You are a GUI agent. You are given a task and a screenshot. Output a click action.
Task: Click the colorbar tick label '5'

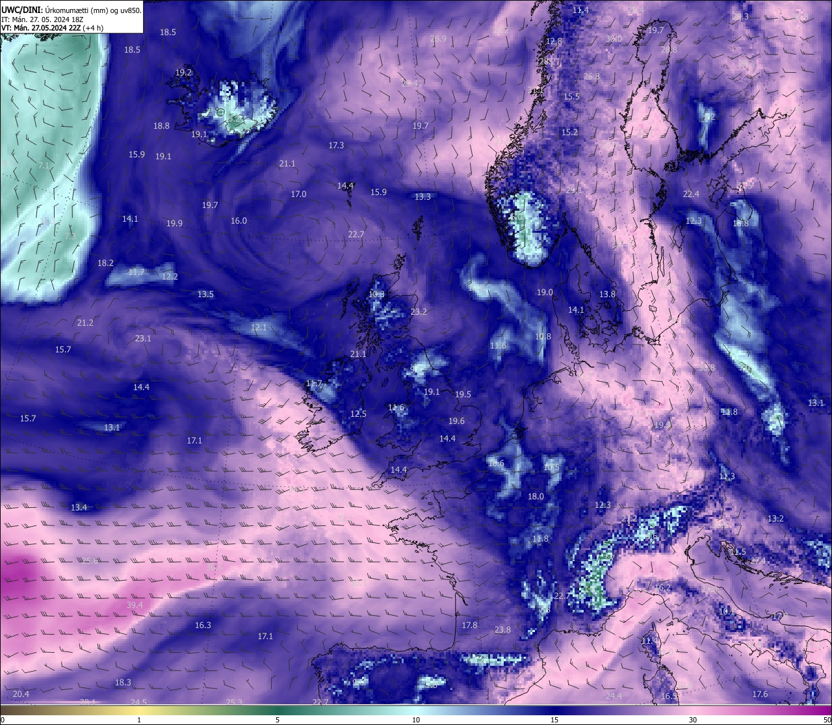(278, 720)
